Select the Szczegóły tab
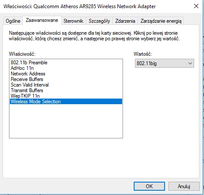204x195 pixels. [99, 21]
